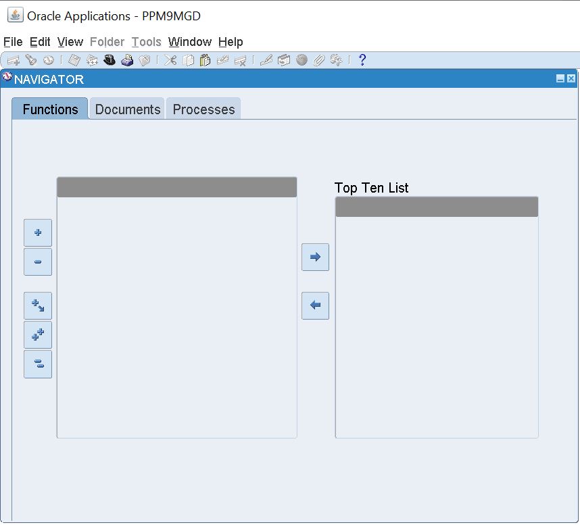This screenshot has width=580, height=525.
Task: Collapse selected item with minus button
Action: [x=38, y=261]
